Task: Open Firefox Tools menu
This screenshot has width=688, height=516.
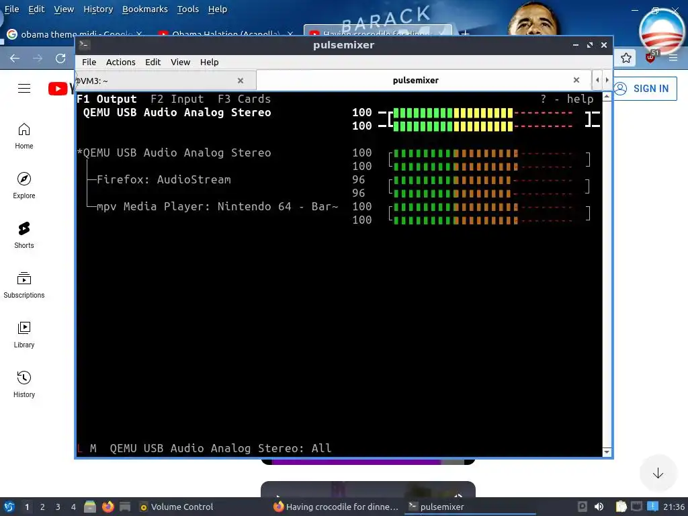Action: (x=188, y=9)
